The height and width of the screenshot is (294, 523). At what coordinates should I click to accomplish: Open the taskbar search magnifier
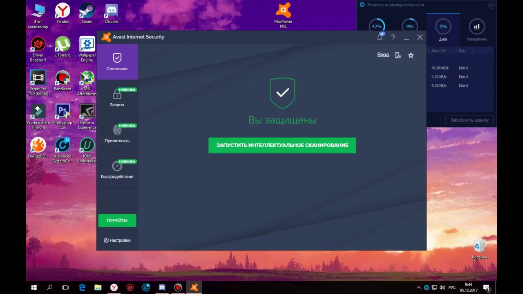click(x=50, y=287)
